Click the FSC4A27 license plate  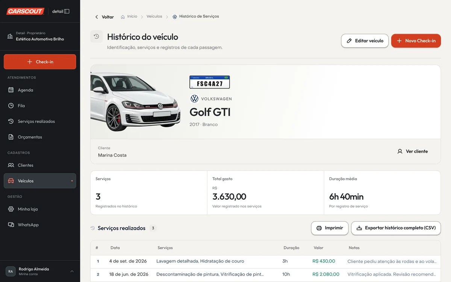209,82
